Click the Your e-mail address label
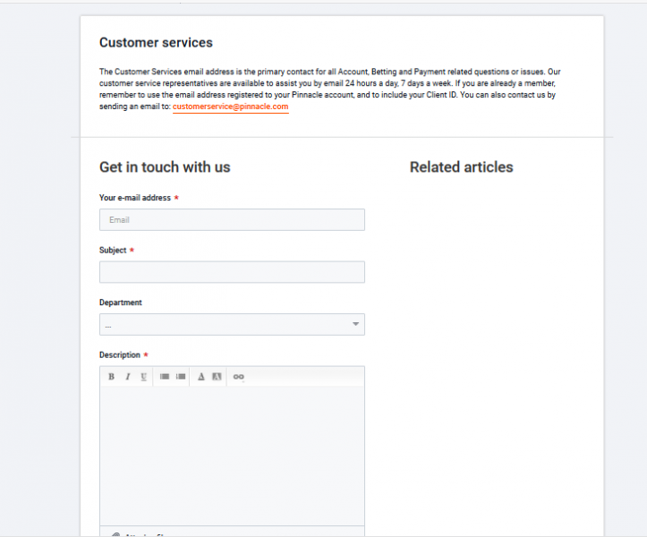Image resolution: width=647 pixels, height=537 pixels. [x=135, y=198]
